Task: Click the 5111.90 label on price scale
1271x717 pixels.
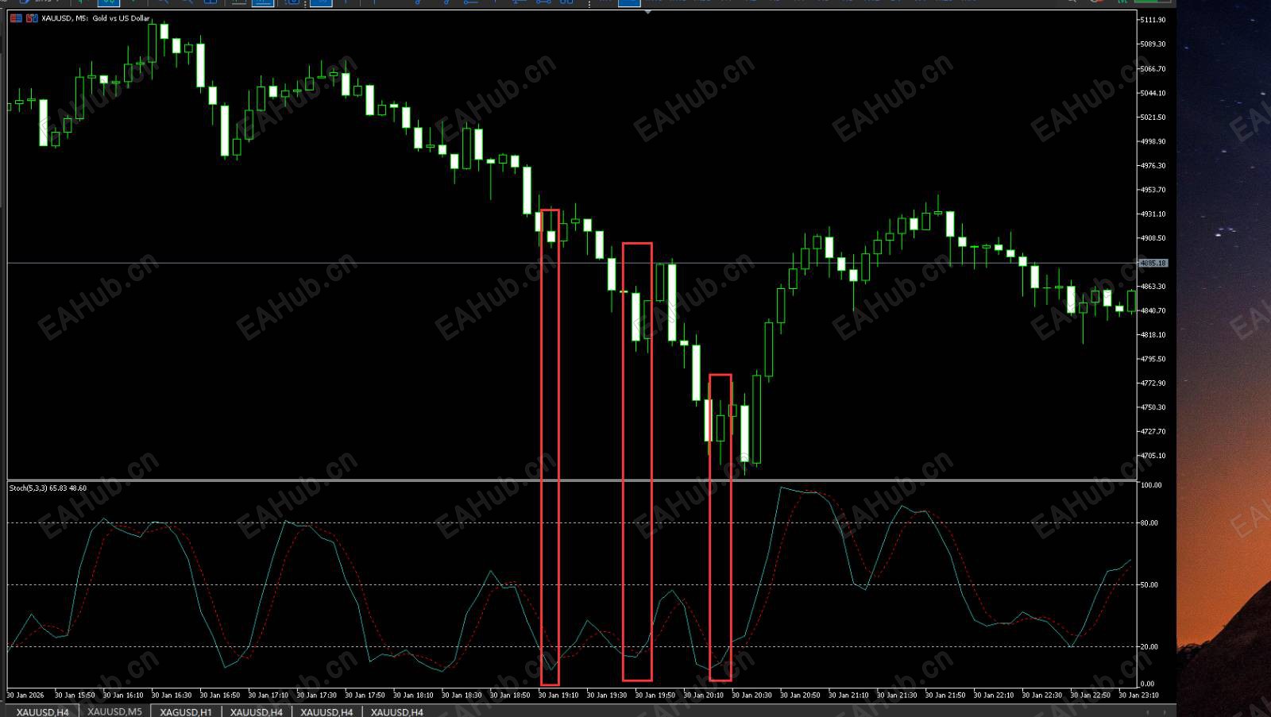Action: (x=1153, y=20)
